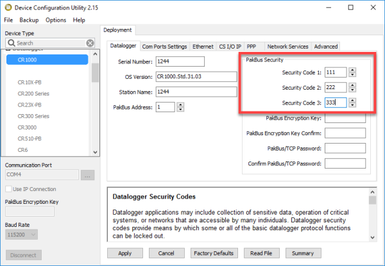Click the Cancel button
The width and height of the screenshot is (385, 266).
[x=166, y=253]
